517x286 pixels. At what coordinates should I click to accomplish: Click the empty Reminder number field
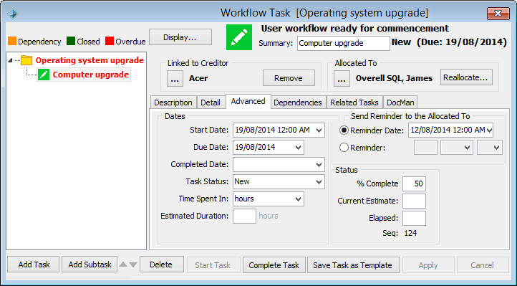425,148
